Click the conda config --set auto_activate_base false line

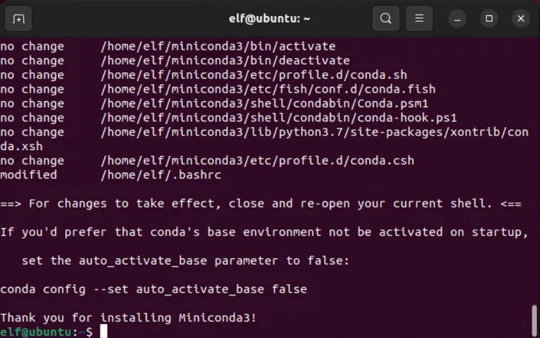pos(153,289)
